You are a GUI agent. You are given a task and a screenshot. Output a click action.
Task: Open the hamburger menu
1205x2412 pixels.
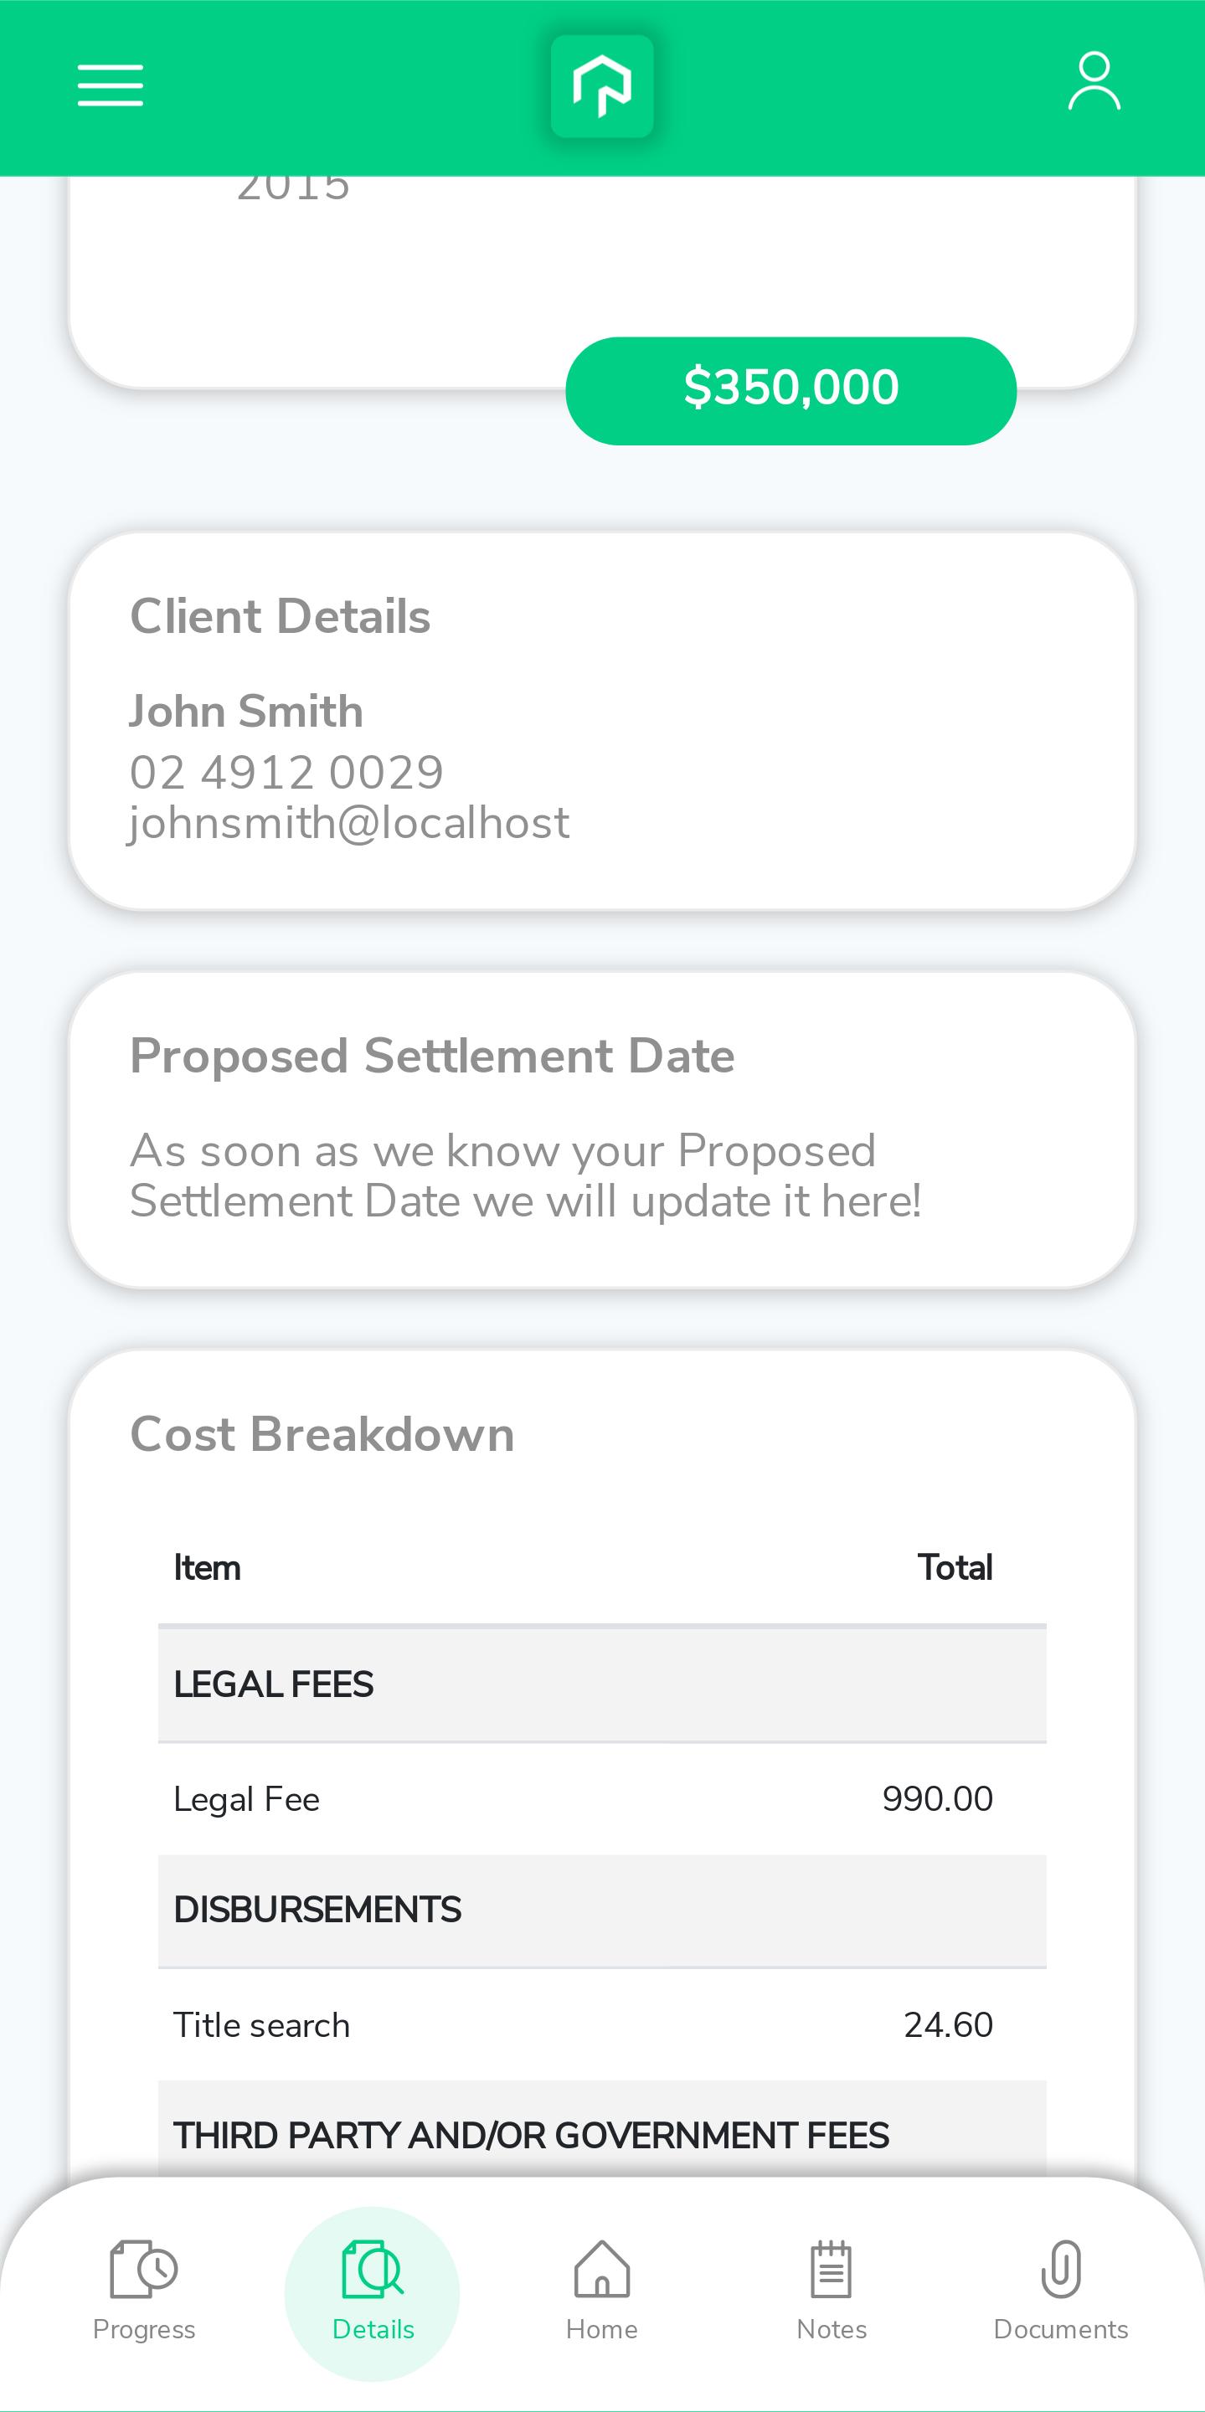coord(111,85)
